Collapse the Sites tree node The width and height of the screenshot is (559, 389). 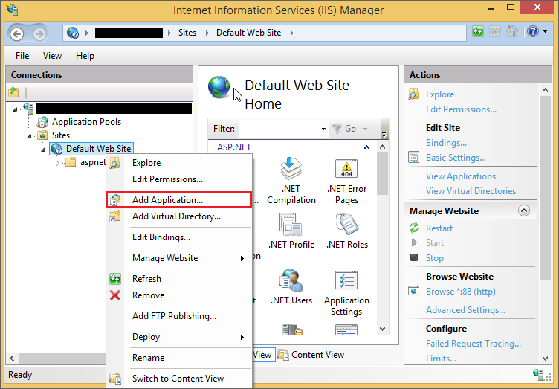[29, 136]
